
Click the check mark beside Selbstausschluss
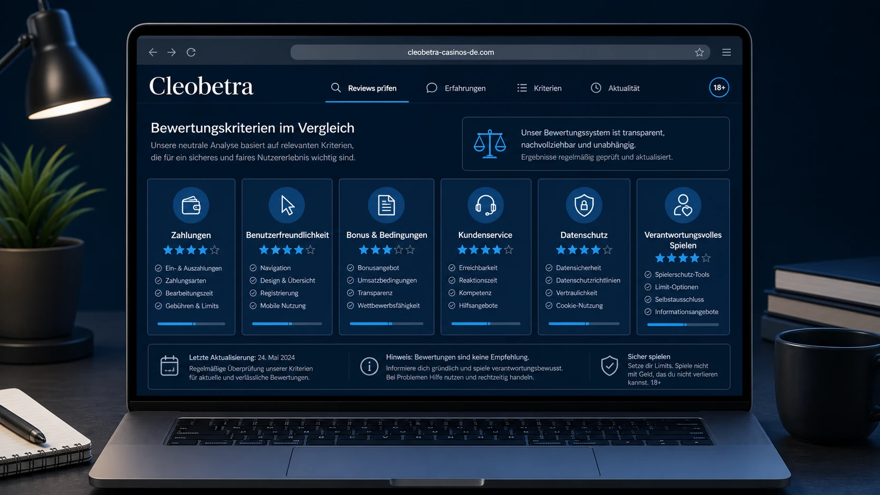click(x=648, y=299)
